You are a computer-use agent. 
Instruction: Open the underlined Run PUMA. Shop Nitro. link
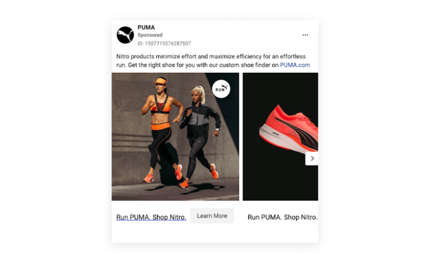tap(151, 217)
